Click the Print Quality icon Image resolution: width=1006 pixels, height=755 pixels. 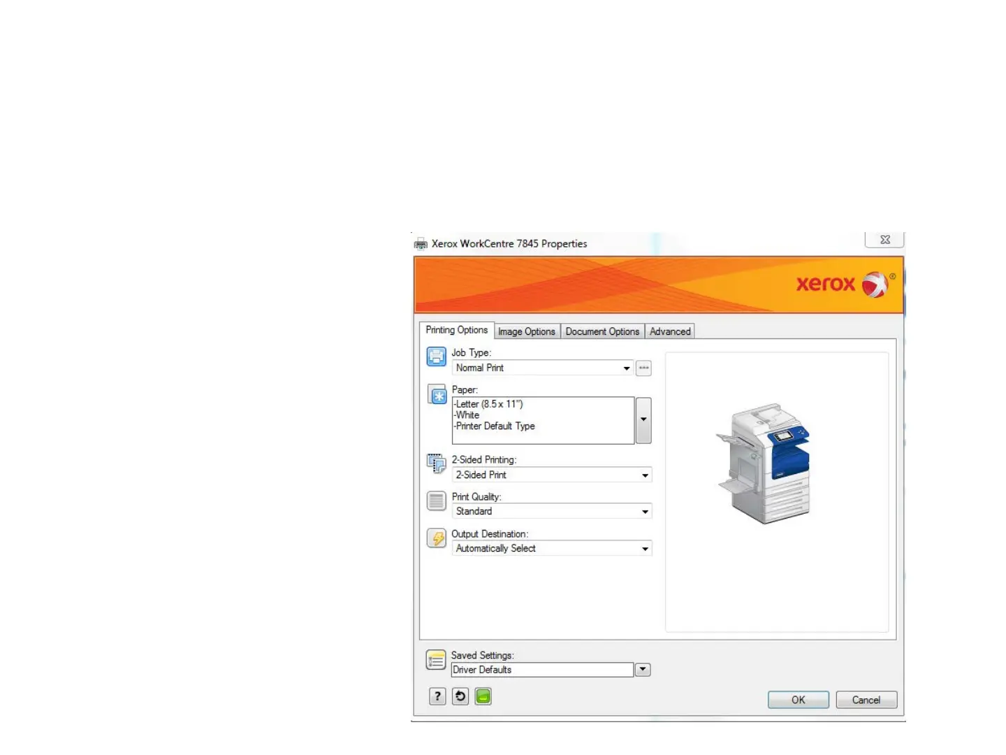click(436, 501)
